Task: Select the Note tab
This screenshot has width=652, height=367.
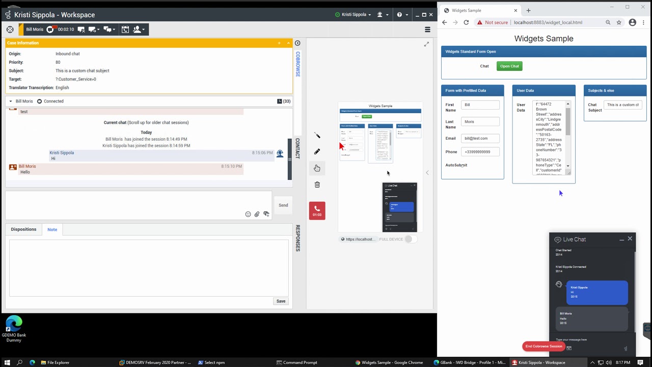Action: (x=52, y=229)
